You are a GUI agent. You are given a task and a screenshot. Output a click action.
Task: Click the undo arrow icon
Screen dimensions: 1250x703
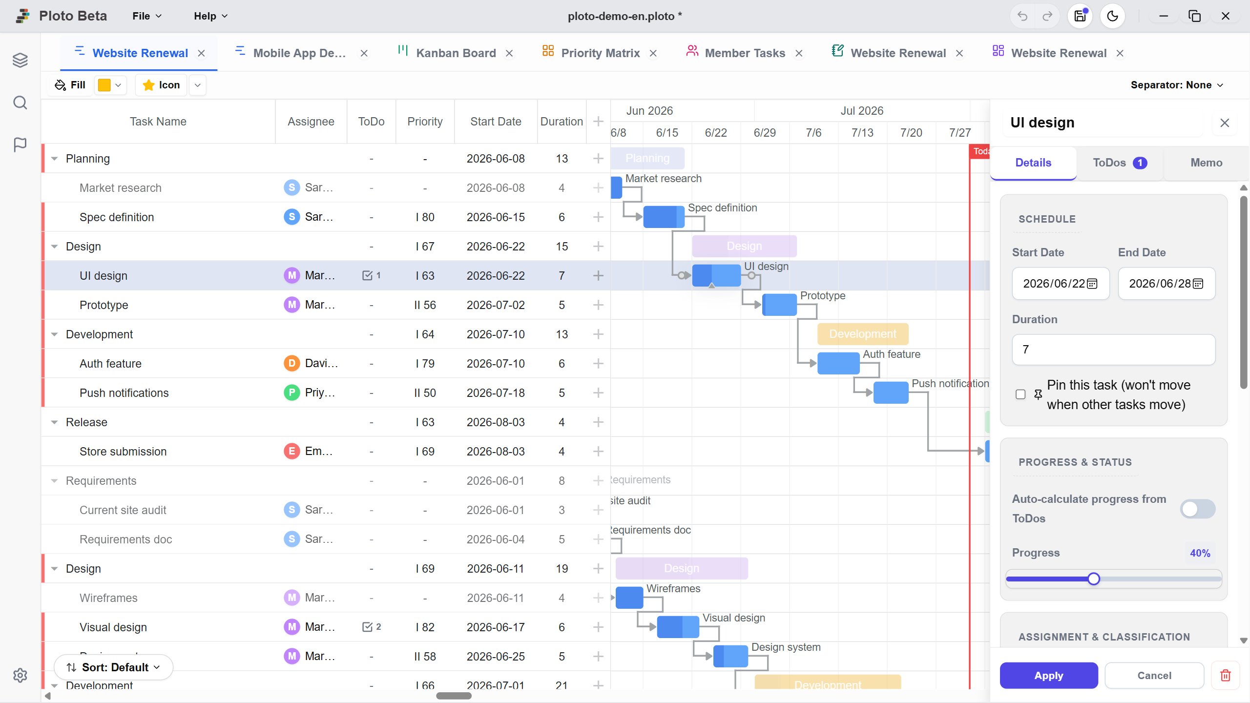(1022, 16)
